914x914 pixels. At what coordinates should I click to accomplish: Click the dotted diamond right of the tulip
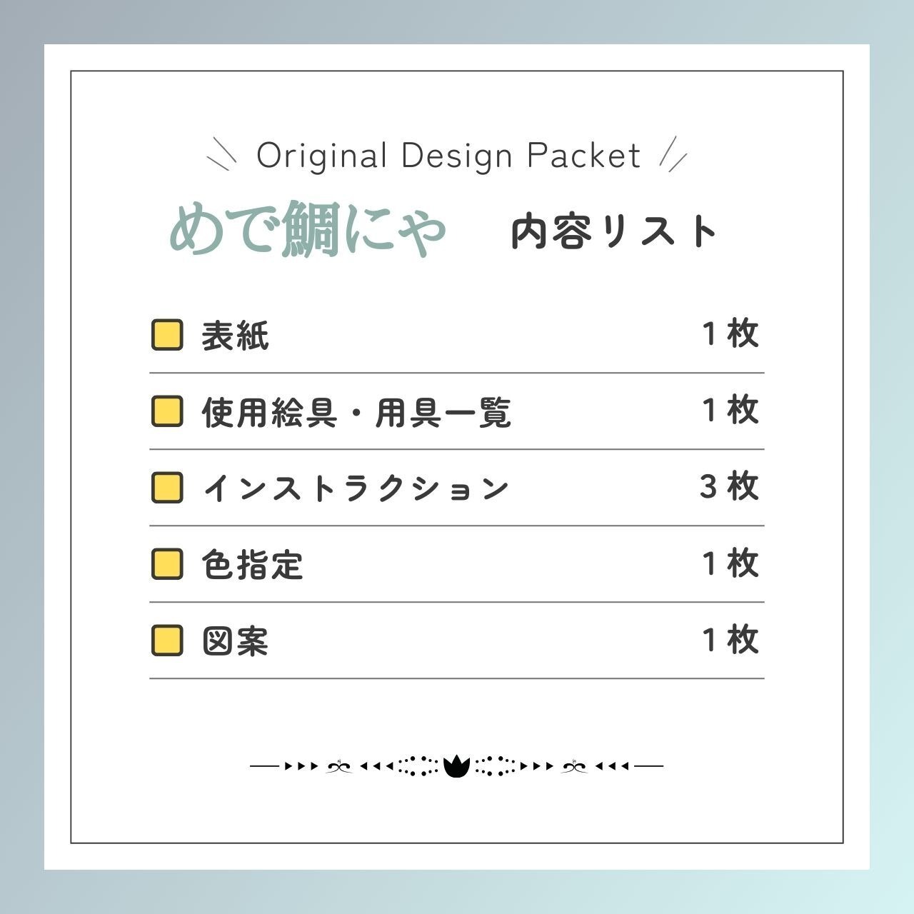click(495, 766)
